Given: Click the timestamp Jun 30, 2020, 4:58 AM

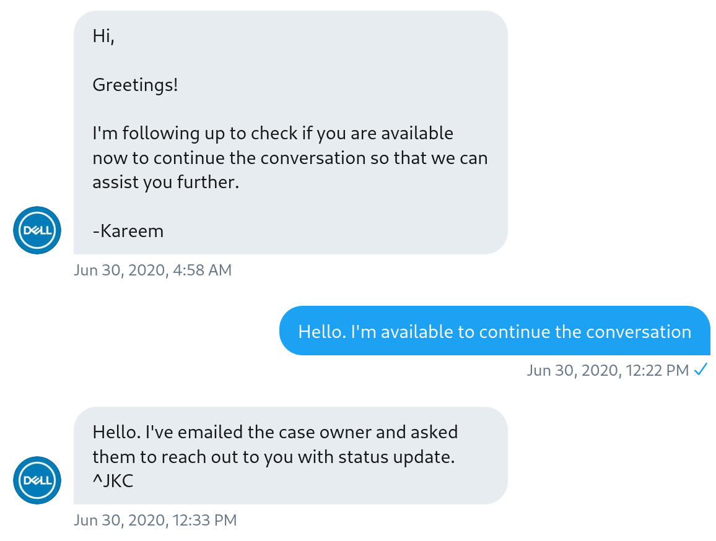Looking at the screenshot, I should [152, 270].
